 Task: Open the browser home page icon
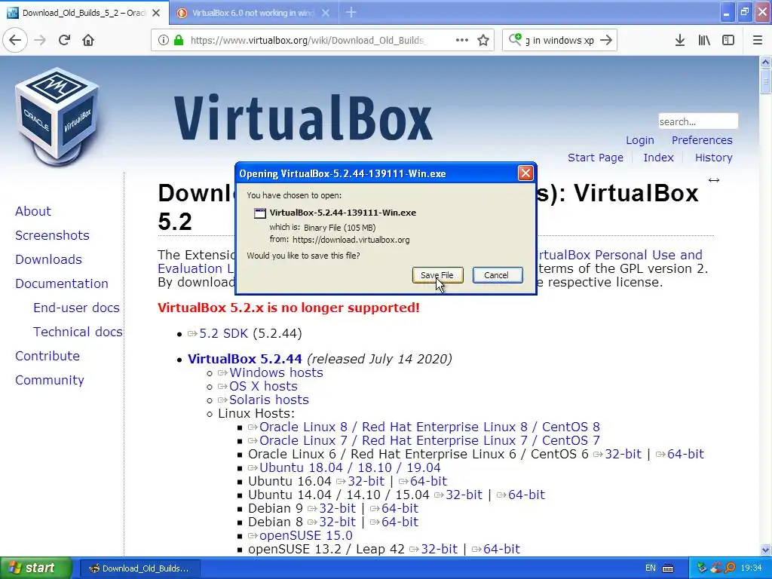88,40
